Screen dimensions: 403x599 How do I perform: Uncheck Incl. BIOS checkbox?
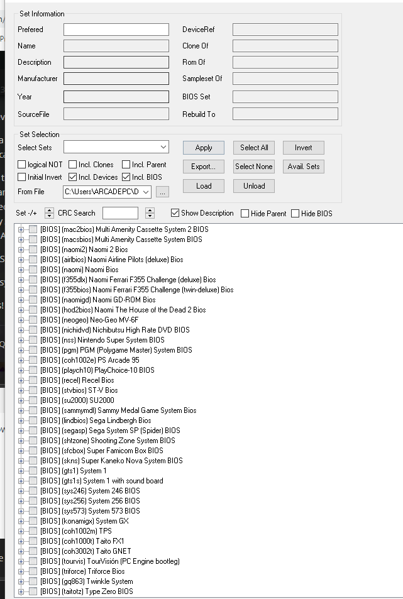click(x=126, y=177)
